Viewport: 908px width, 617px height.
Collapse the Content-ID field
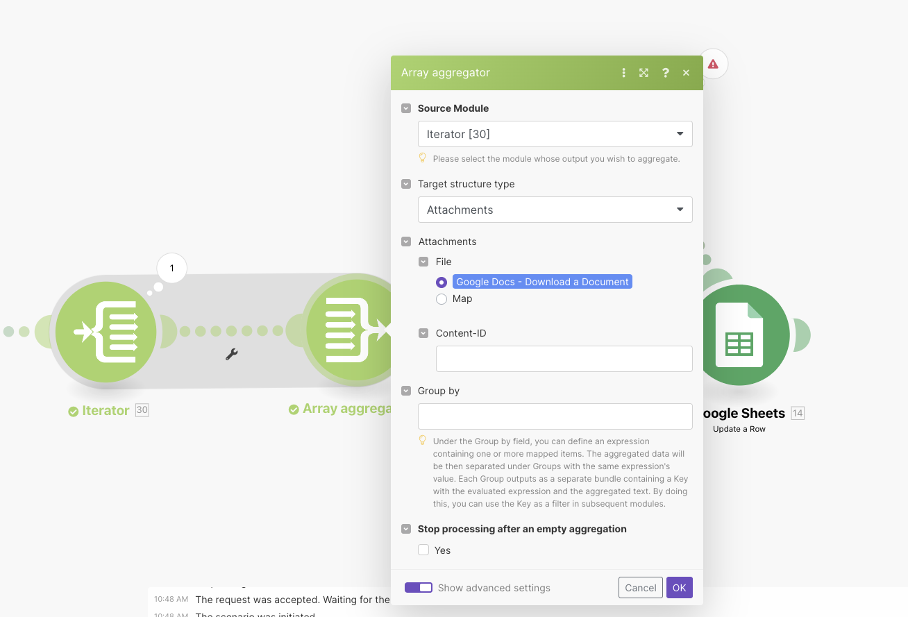pos(423,333)
